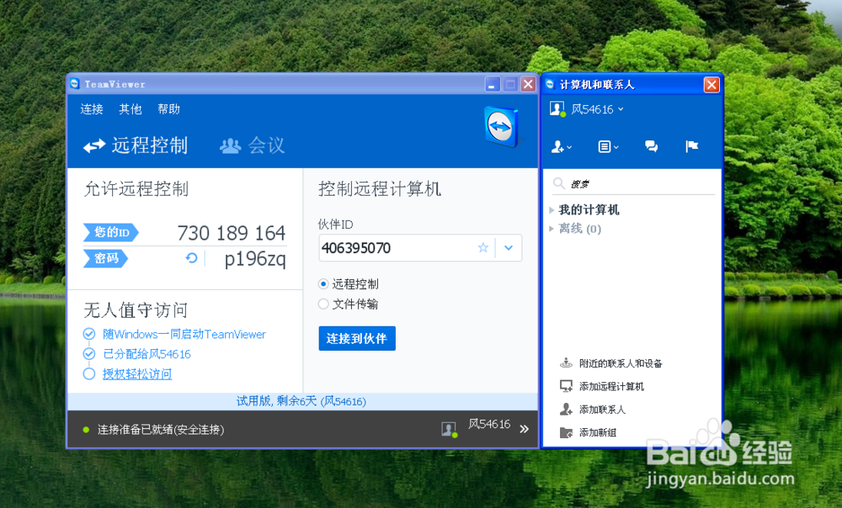Minimize the TeamViewer window

(x=493, y=84)
